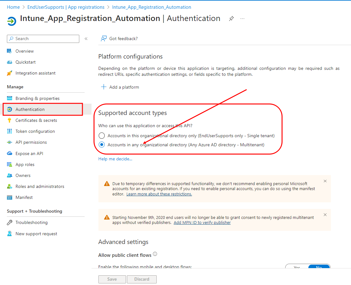Click Add MPN ID to verify publisher
This screenshot has height=285, width=351.
[202, 223]
